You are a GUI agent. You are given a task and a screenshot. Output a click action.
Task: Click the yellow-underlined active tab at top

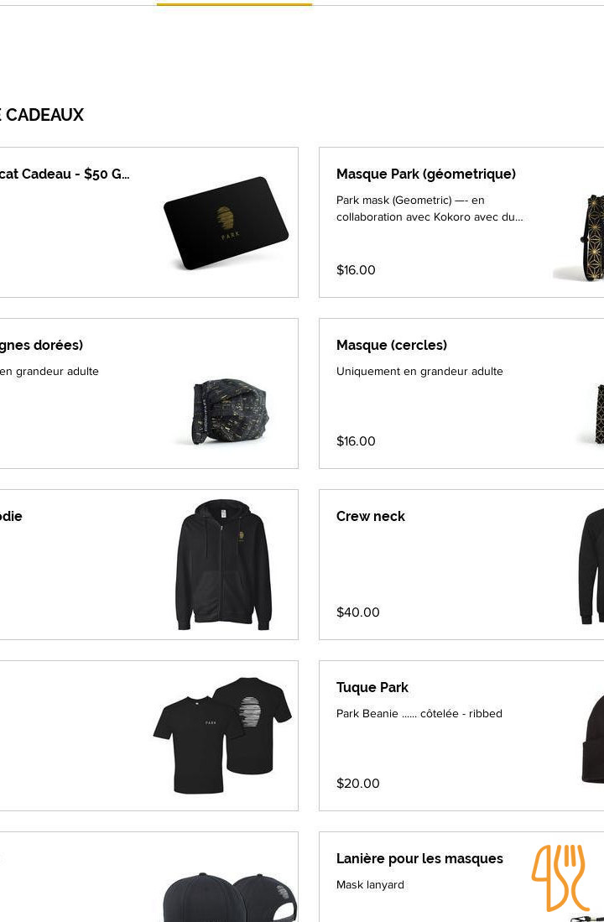234,3
